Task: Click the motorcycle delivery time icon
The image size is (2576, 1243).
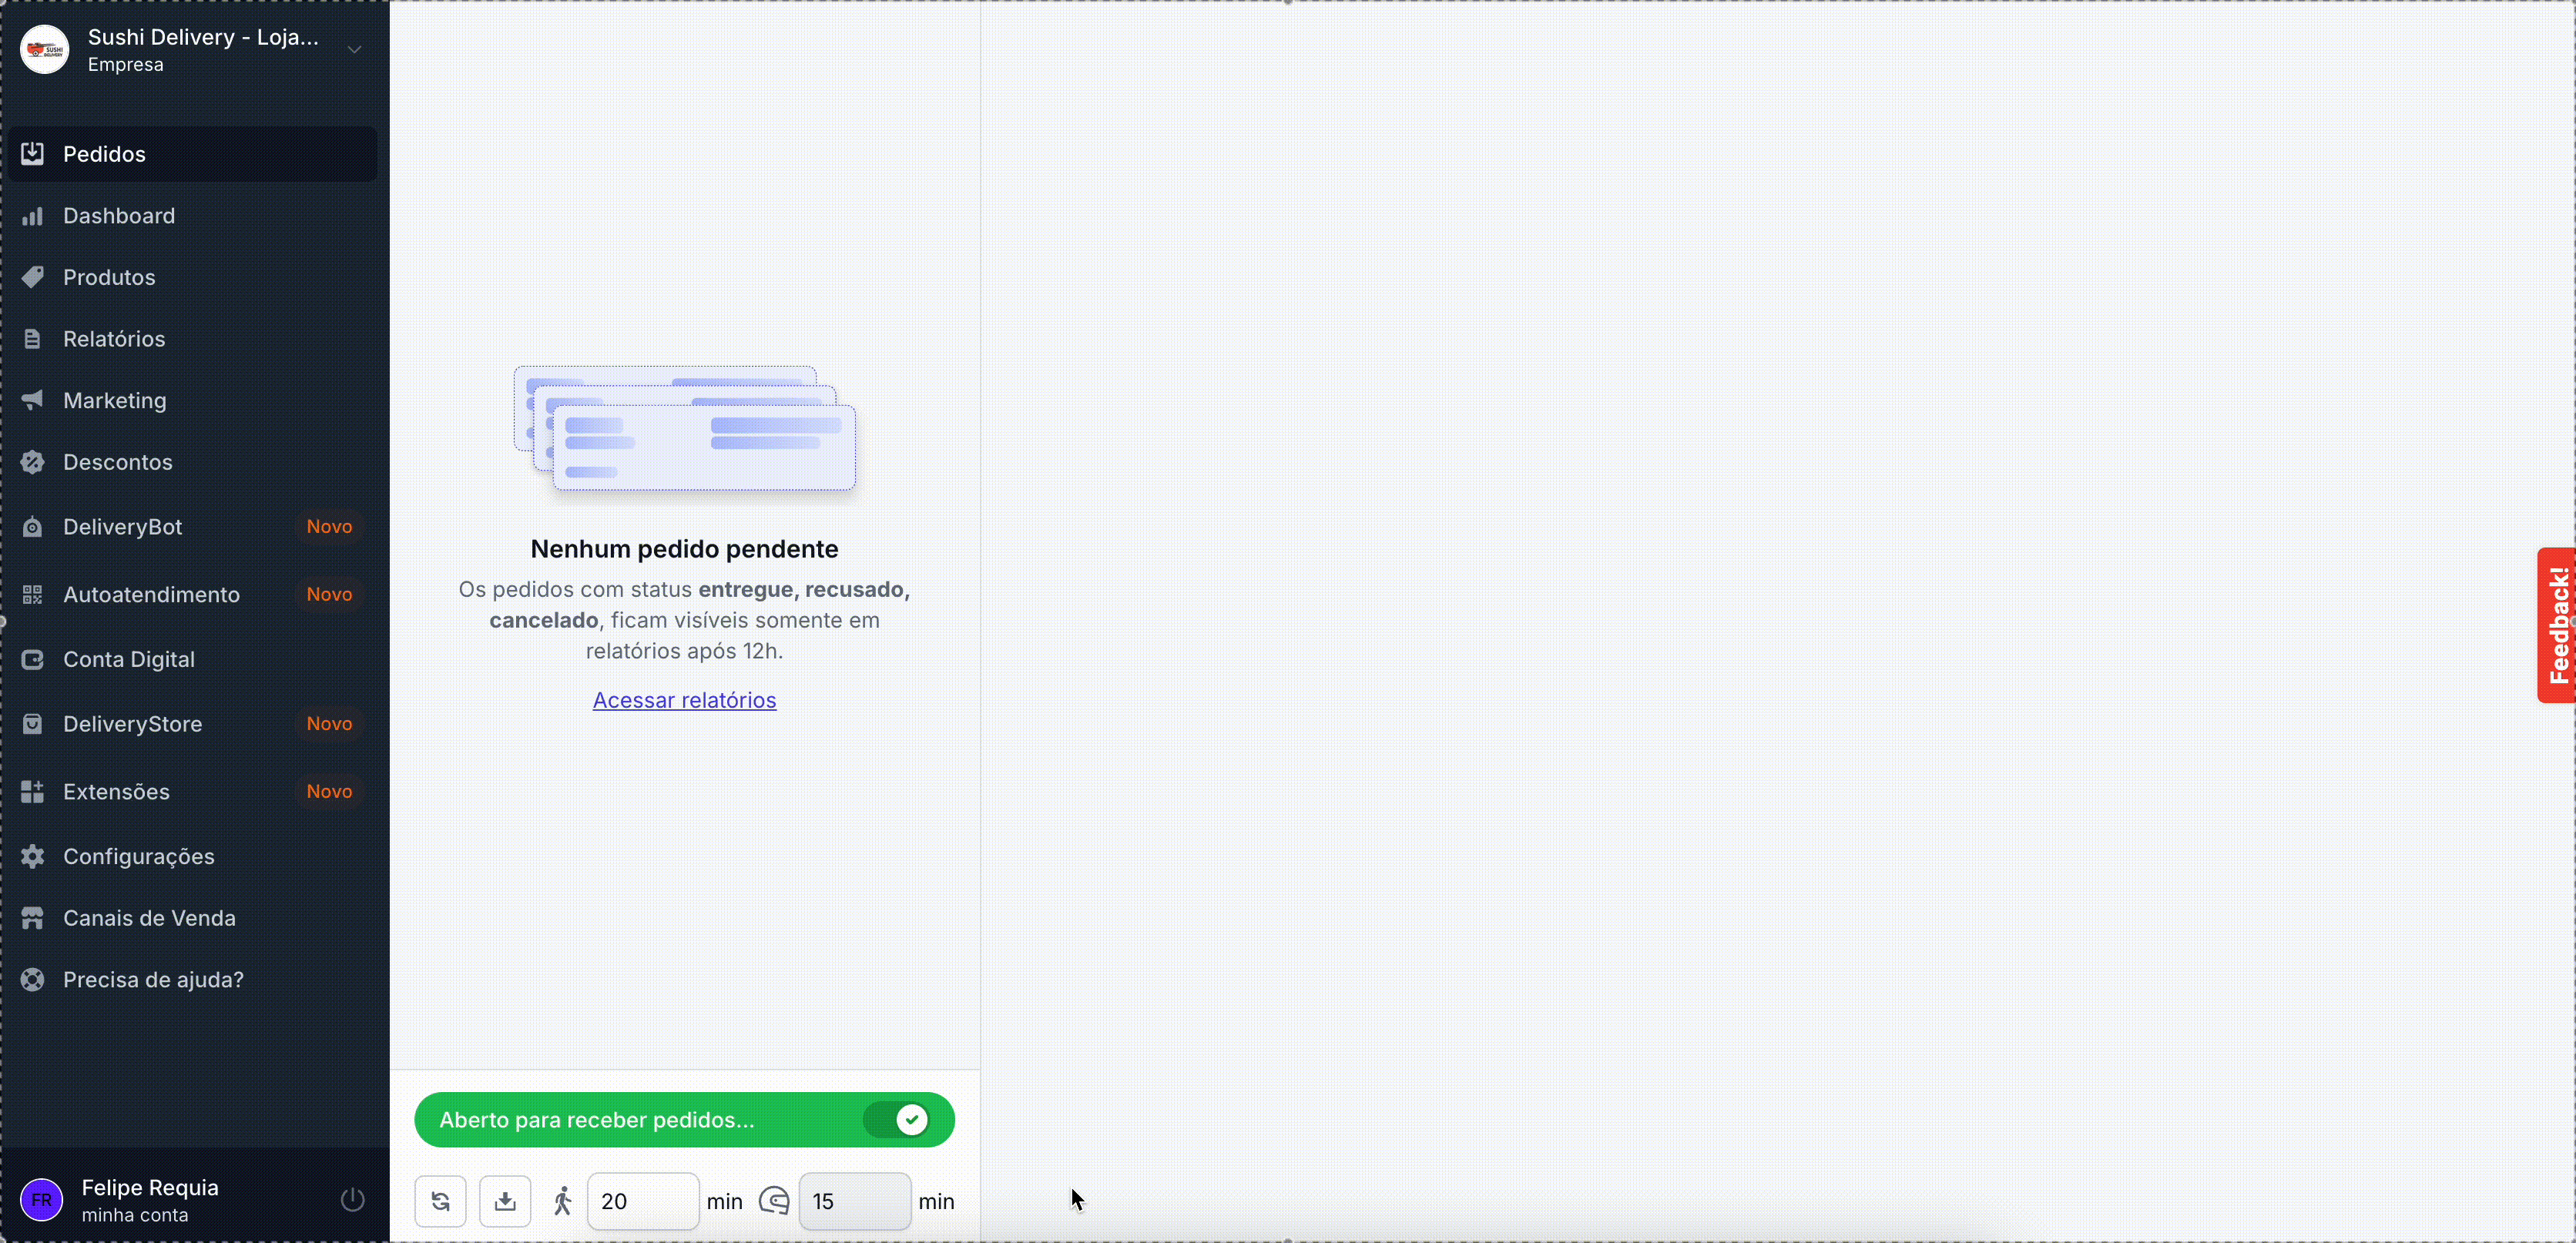Action: 775,1200
